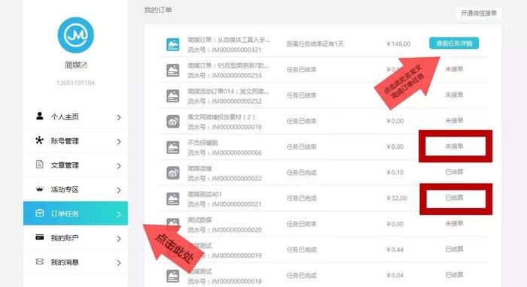Open the 账号管理 menu item
This screenshot has width=527, height=287.
[75, 140]
